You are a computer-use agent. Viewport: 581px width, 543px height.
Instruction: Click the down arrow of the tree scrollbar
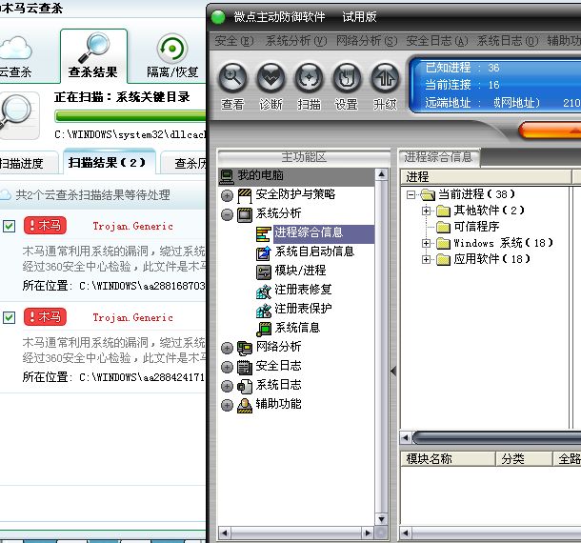coord(381,519)
